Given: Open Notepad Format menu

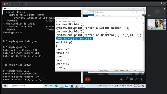Looking at the screenshot, I should (64, 21).
